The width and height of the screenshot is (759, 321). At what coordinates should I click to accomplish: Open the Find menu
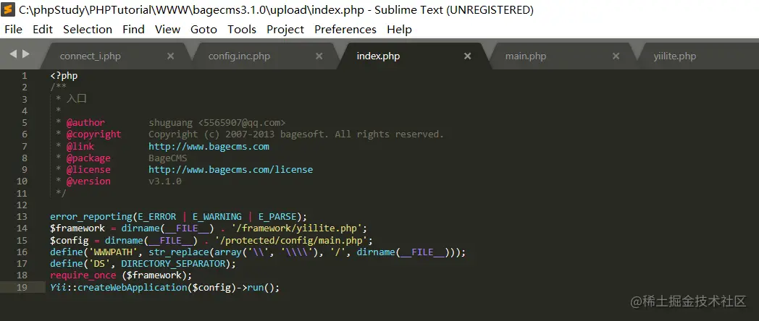[133, 30]
